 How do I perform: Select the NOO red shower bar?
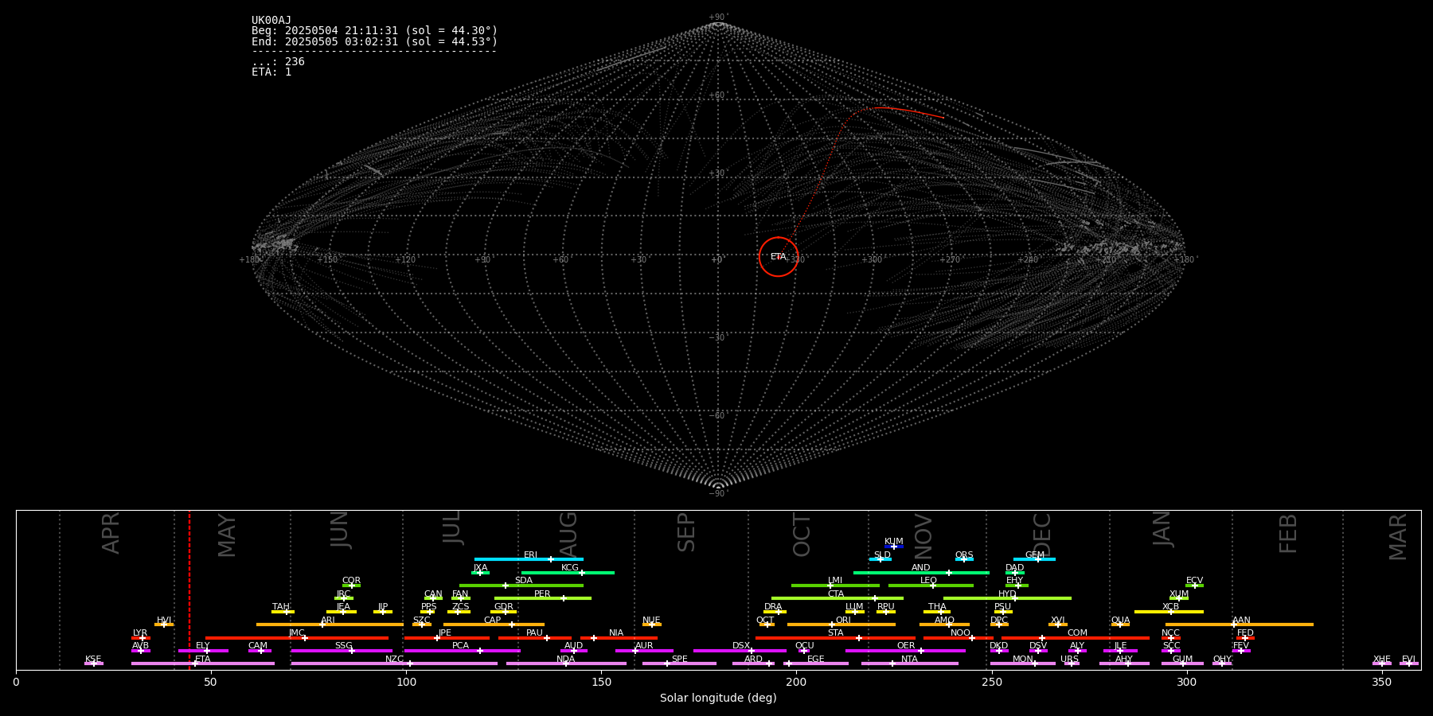tap(959, 637)
